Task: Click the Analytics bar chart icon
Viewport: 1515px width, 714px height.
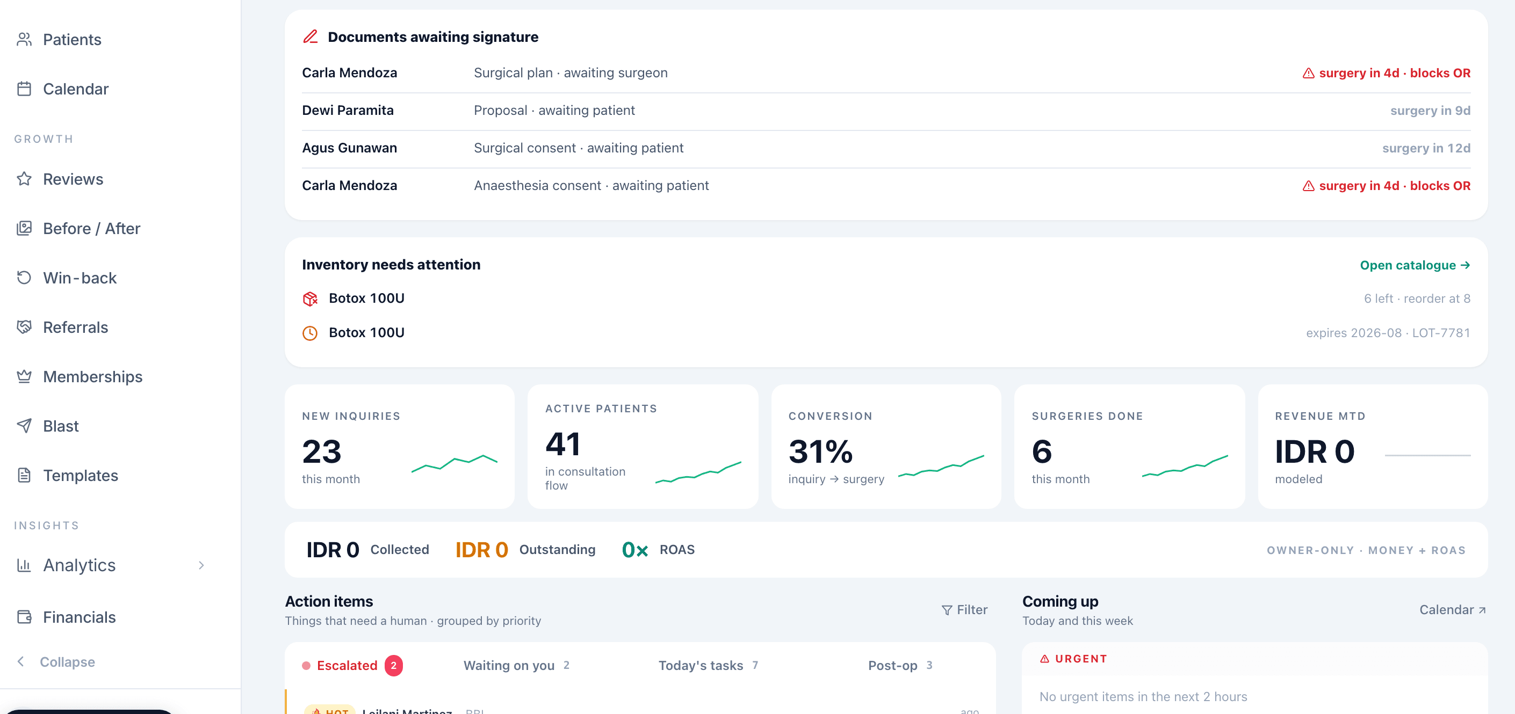Action: (24, 565)
